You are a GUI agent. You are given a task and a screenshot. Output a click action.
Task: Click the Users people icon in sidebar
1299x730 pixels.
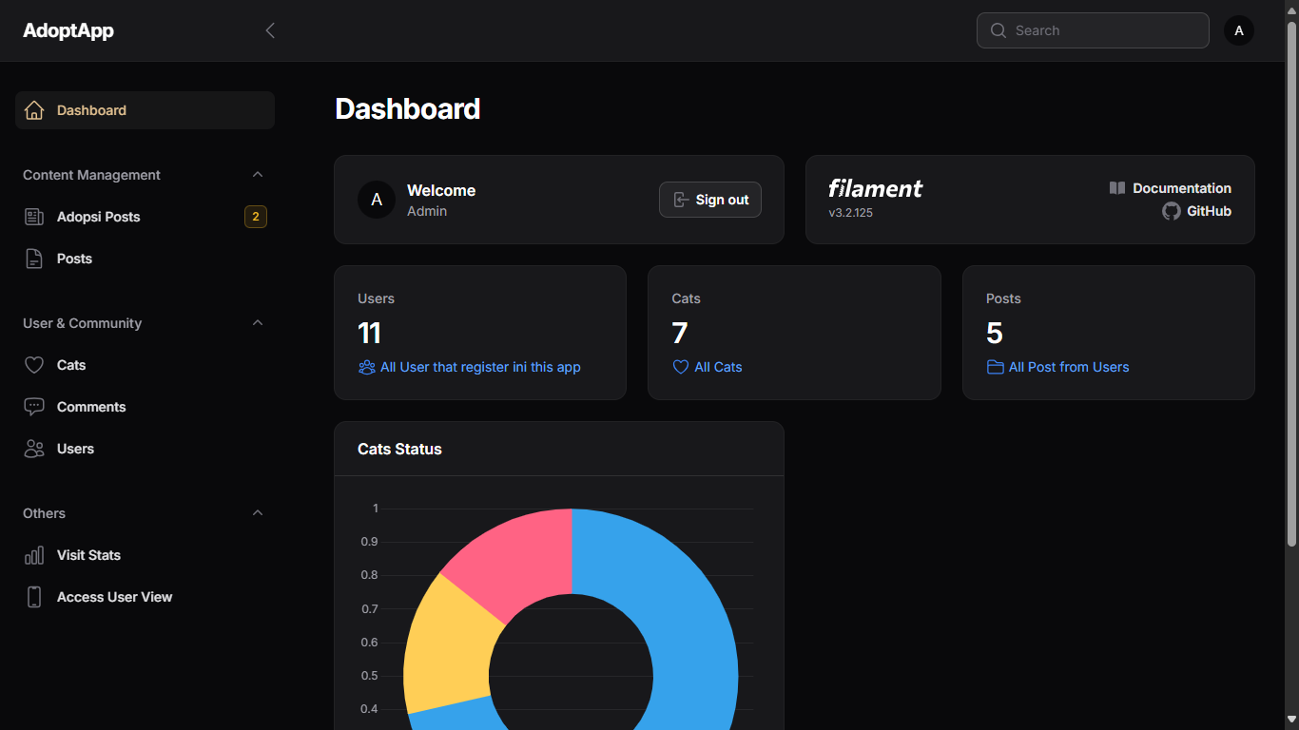[x=34, y=448]
